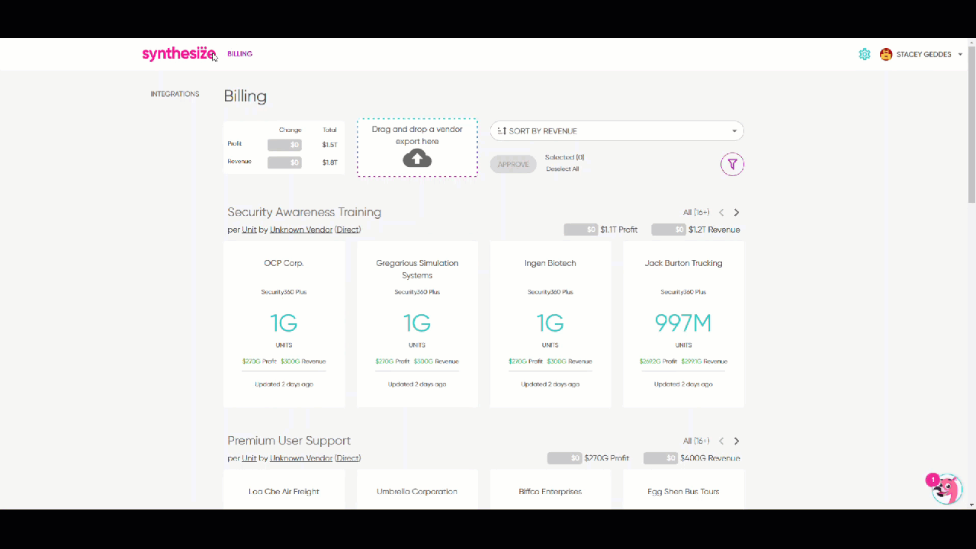Click the Unit link under Premium User Support
Viewport: 976px width, 549px height.
pos(249,458)
